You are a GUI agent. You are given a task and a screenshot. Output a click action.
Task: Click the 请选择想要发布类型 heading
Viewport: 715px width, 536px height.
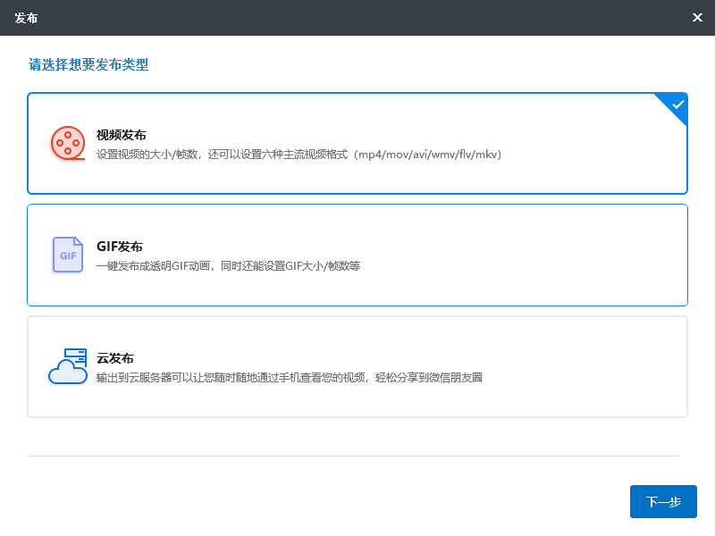pos(88,64)
